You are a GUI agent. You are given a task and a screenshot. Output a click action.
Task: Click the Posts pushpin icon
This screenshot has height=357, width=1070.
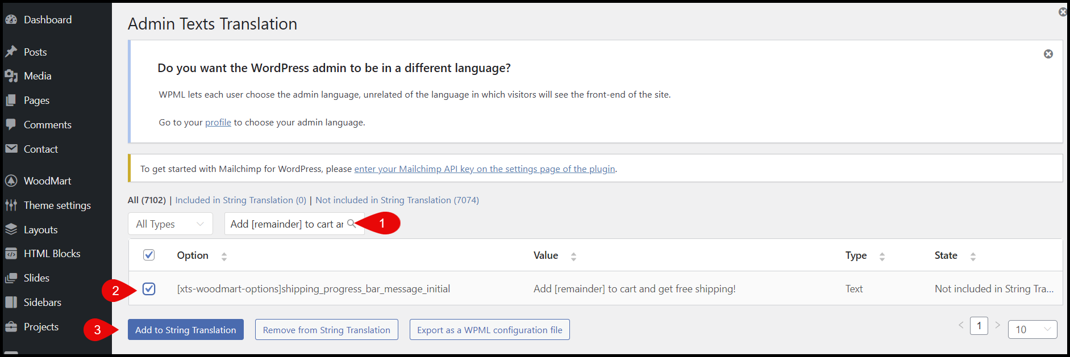click(x=11, y=52)
